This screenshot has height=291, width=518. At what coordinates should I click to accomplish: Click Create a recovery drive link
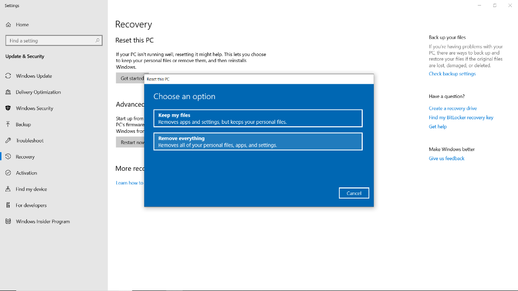[x=452, y=108]
